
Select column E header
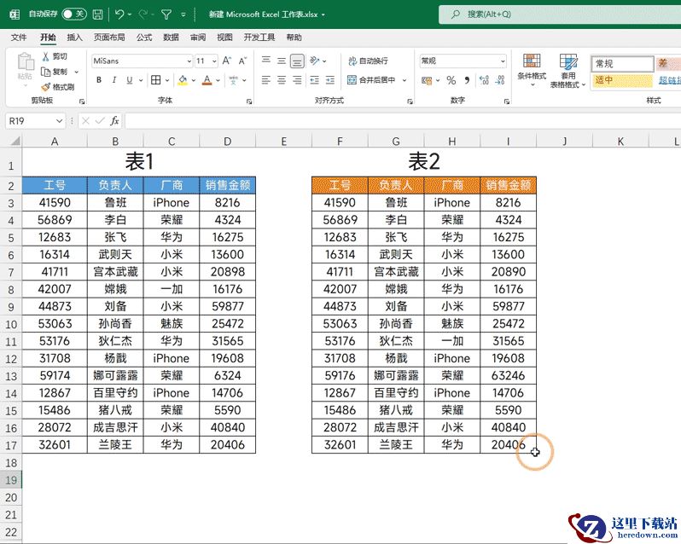pos(283,142)
